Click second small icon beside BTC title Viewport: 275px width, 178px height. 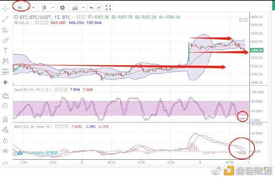pos(83,17)
